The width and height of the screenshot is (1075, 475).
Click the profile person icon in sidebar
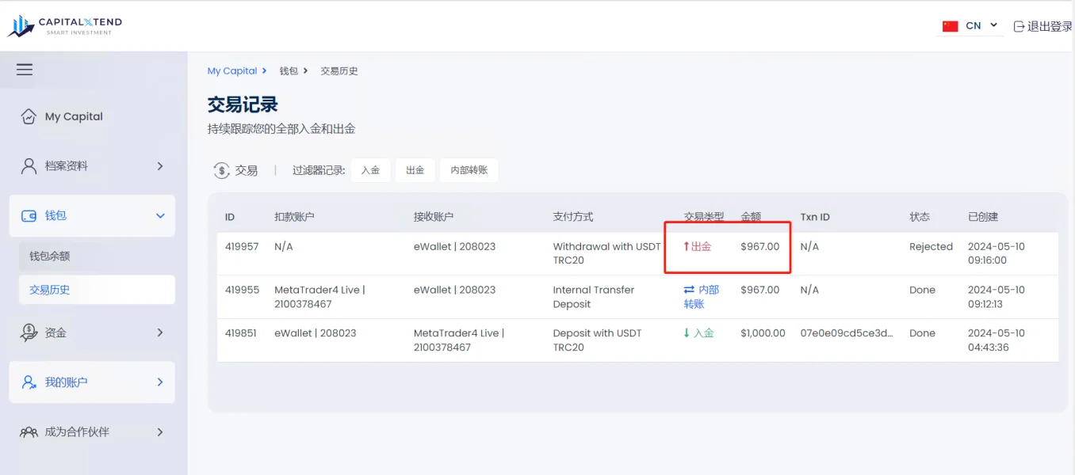point(29,166)
